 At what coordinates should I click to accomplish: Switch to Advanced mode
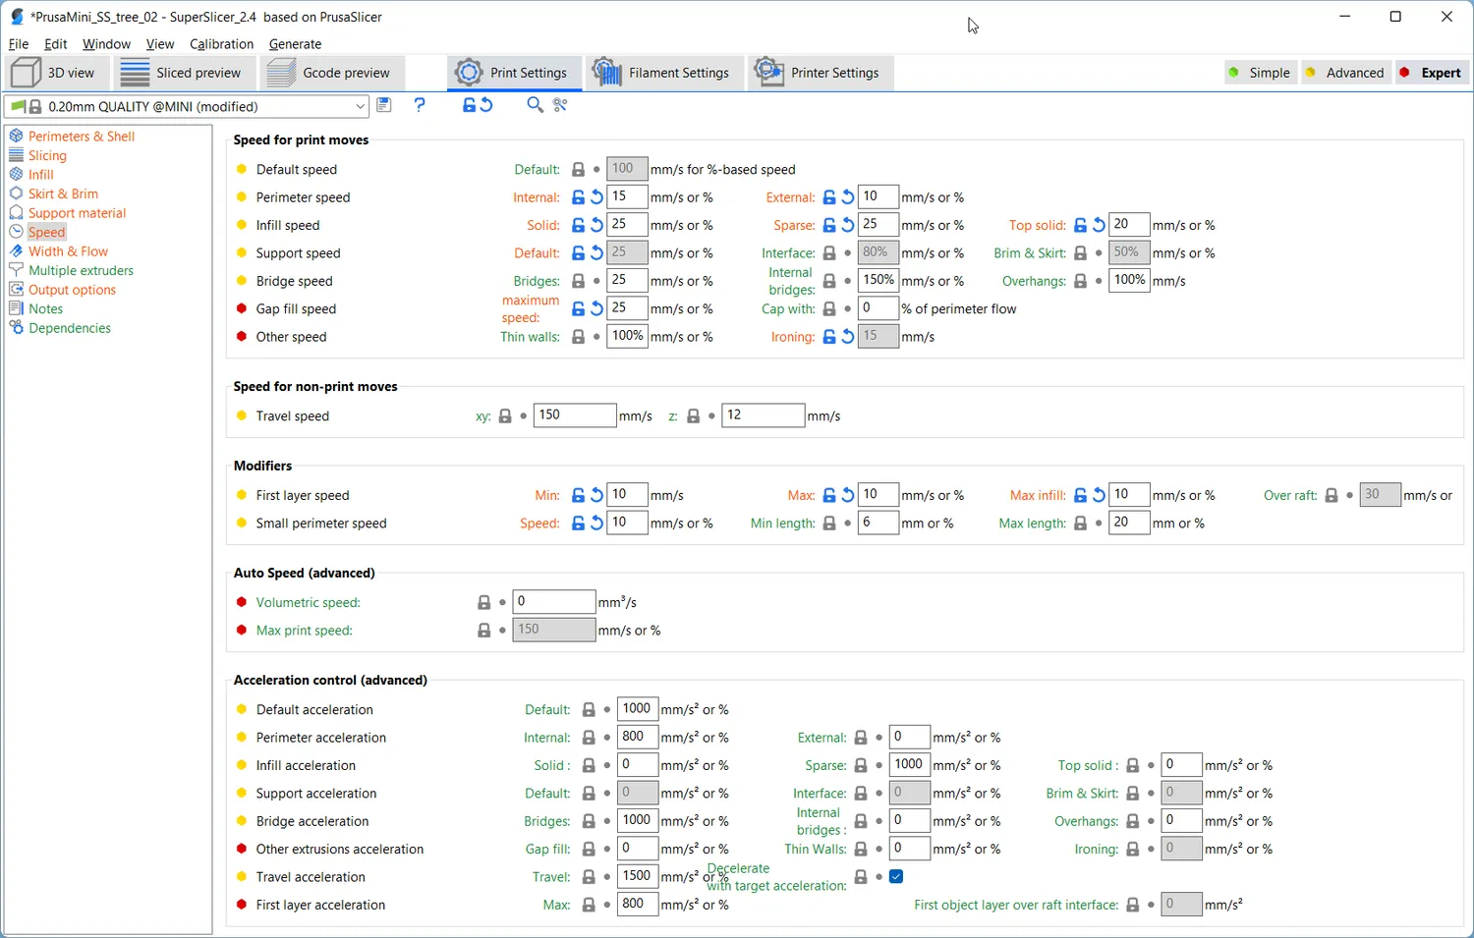(1344, 73)
